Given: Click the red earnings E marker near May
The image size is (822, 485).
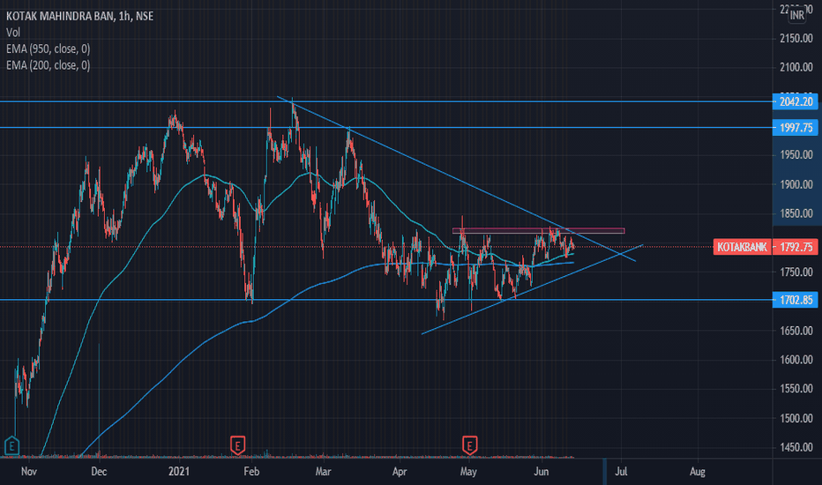Looking at the screenshot, I should pyautogui.click(x=469, y=445).
